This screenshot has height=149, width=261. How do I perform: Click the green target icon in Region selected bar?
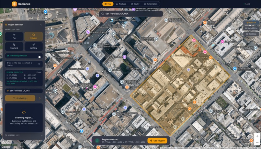[97, 141]
